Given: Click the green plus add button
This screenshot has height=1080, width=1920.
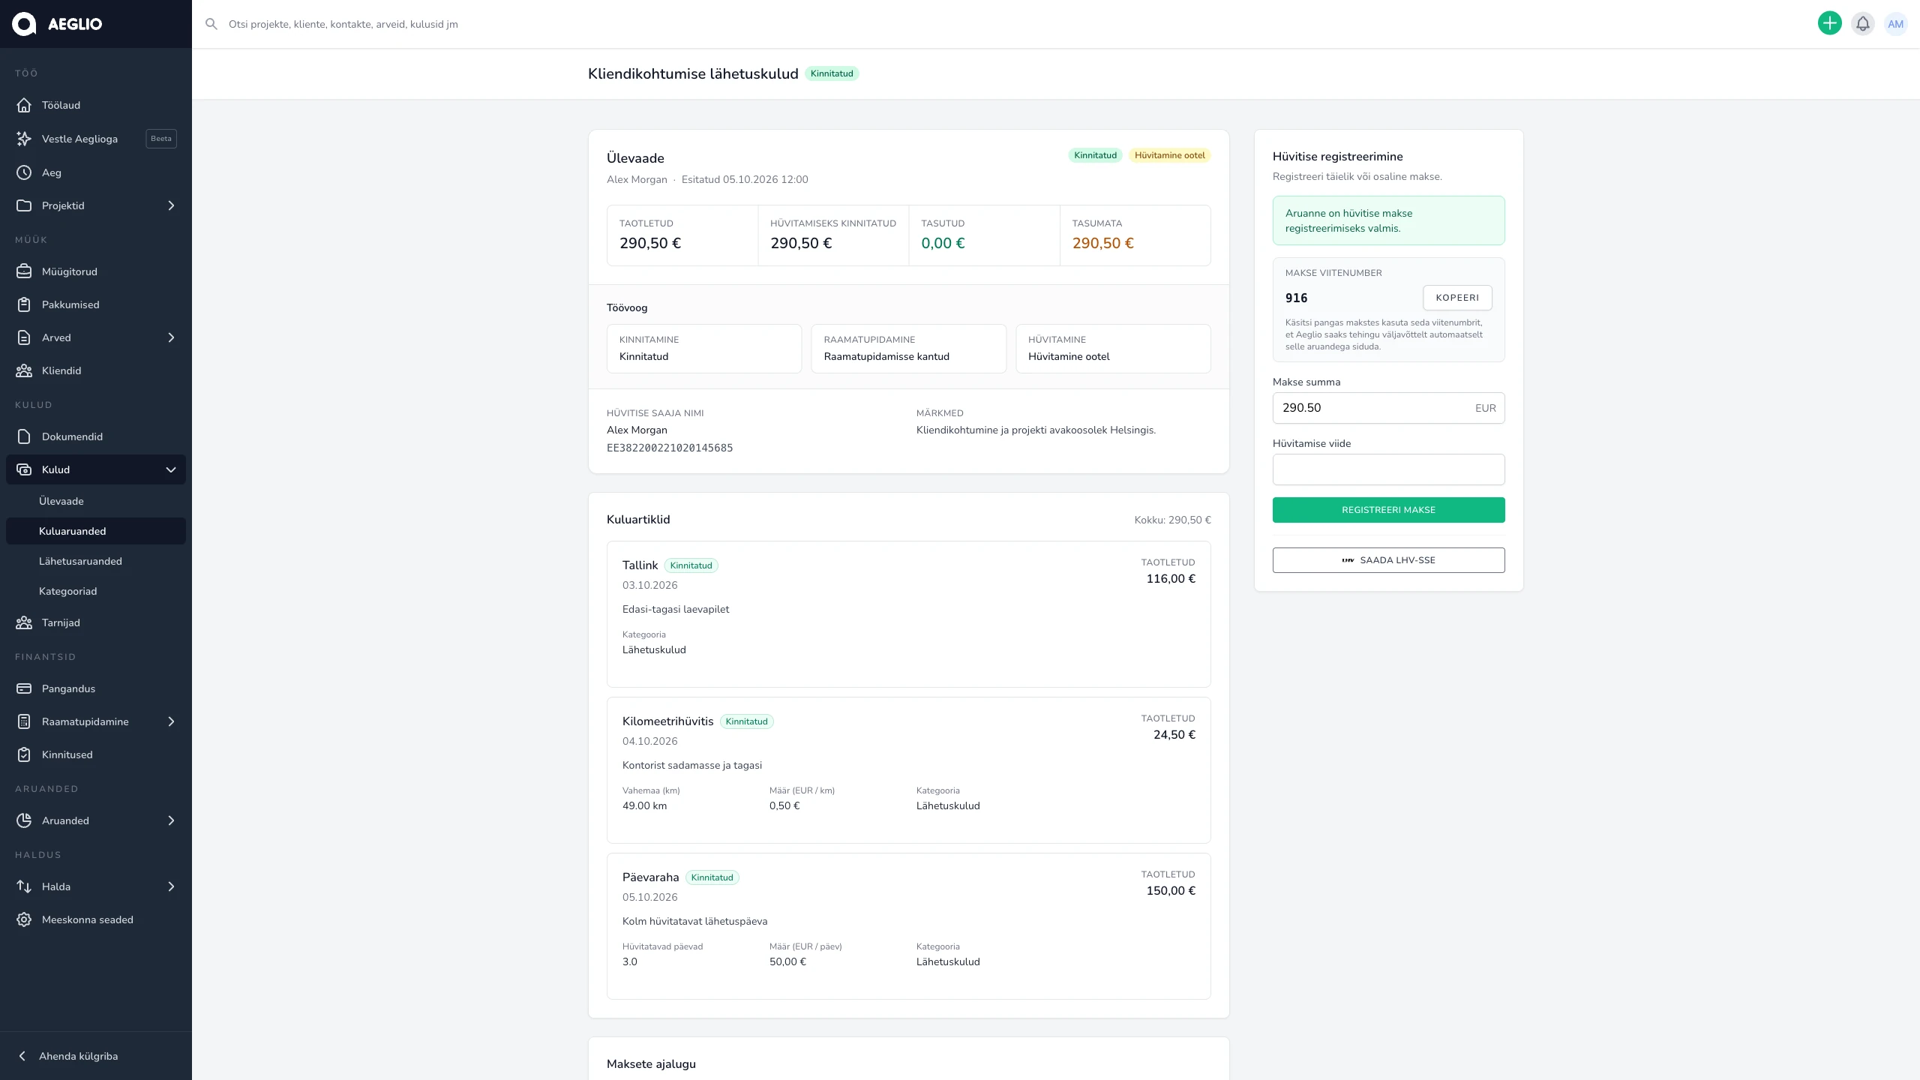Looking at the screenshot, I should (1830, 24).
